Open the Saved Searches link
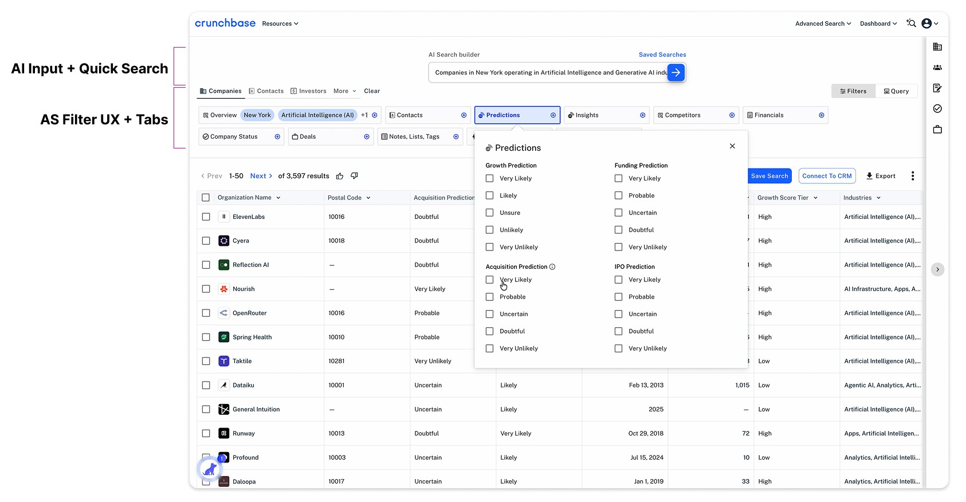Image resolution: width=966 pixels, height=502 pixels. pos(662,54)
